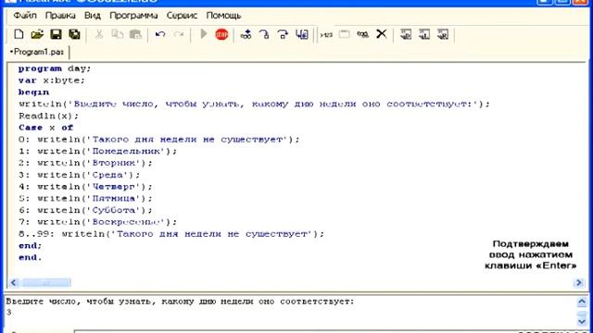Open the Программа menu
This screenshot has width=593, height=333.
(x=133, y=16)
